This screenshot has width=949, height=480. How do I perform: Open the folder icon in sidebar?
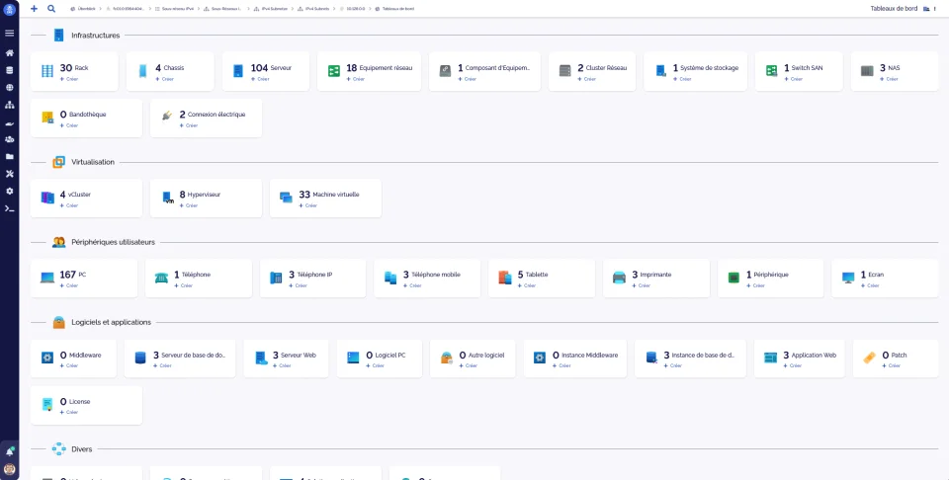pyautogui.click(x=9, y=157)
